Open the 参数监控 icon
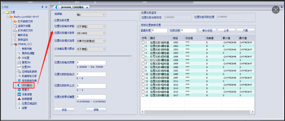Viewport: 285px width, 121px height. click(x=15, y=39)
